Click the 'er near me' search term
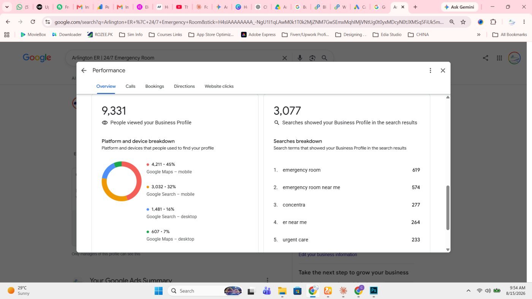The width and height of the screenshot is (532, 299). (x=294, y=222)
